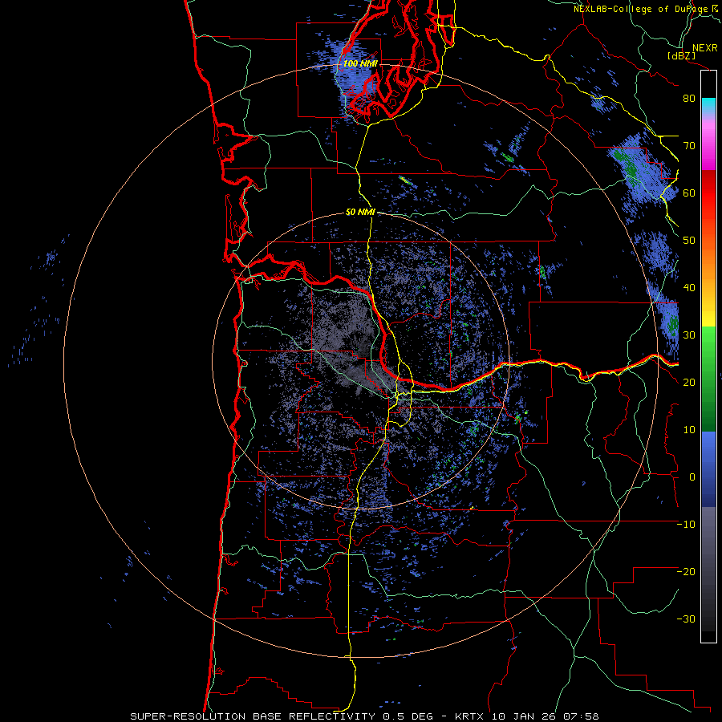Click the 20 value on the dBZ scale

pos(689,382)
